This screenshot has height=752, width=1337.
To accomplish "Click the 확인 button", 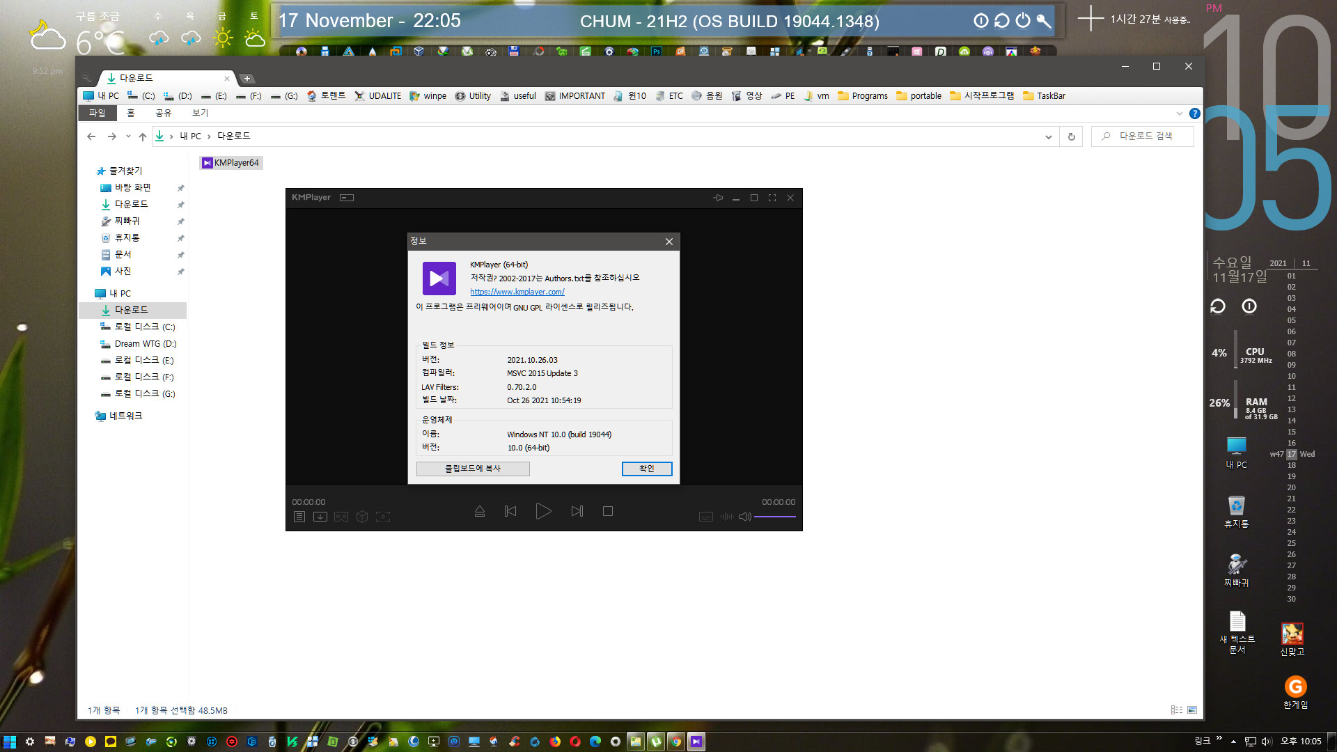I will click(647, 469).
